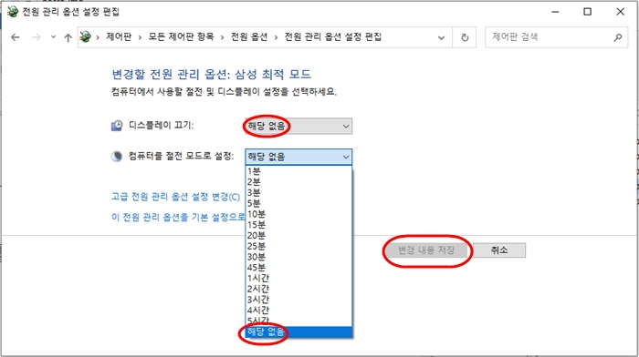639x357 pixels.
Task: Pick the 45분 option
Action: 299,268
